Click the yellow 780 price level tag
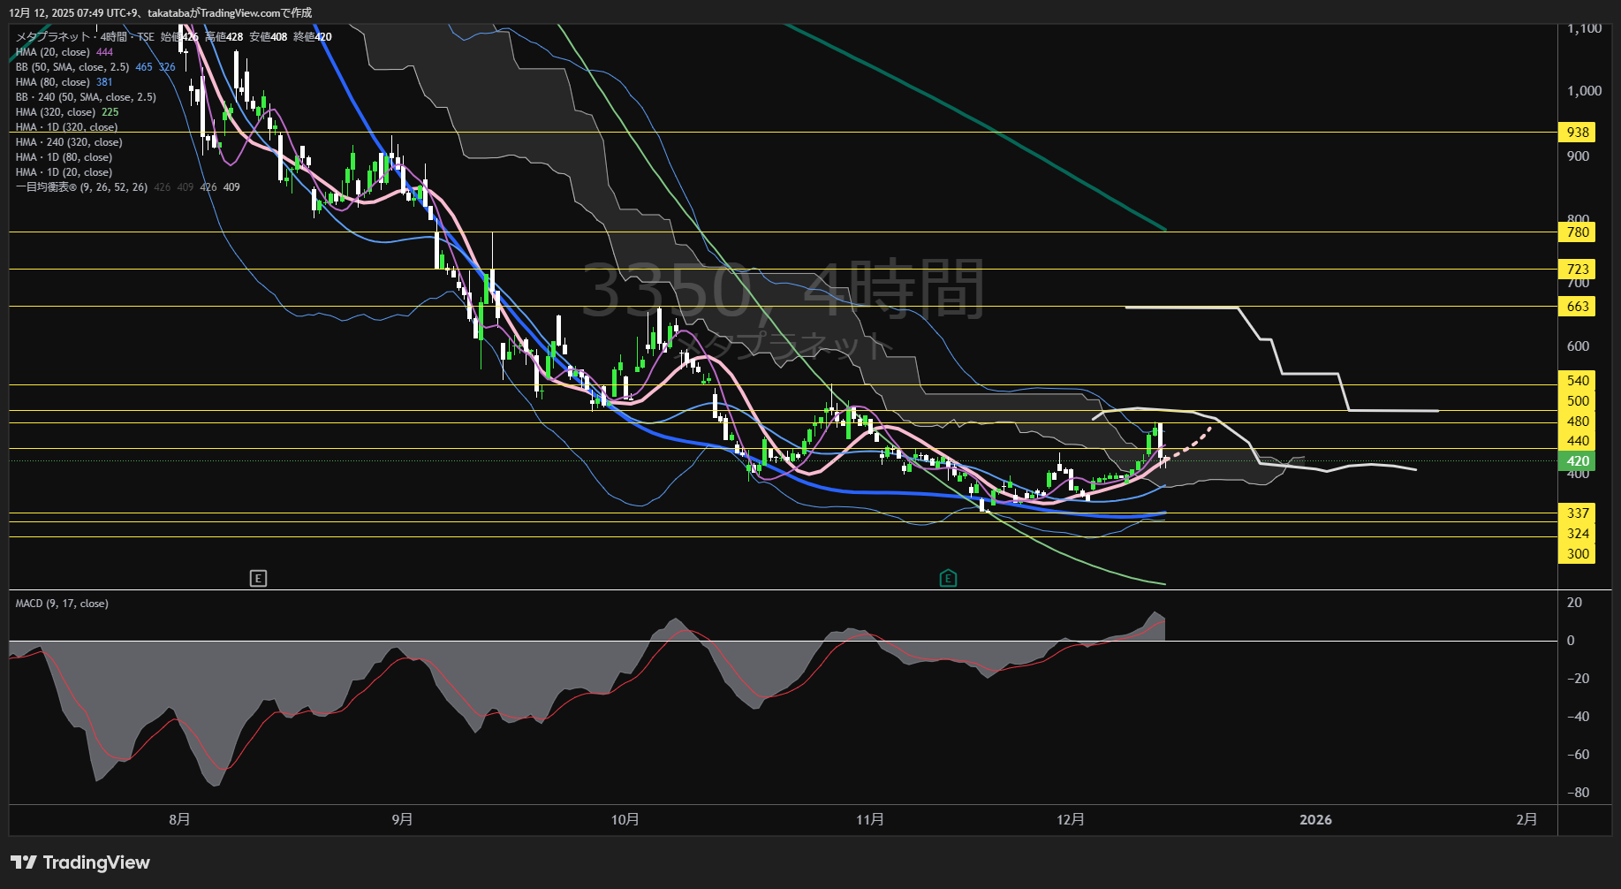The height and width of the screenshot is (889, 1621). coord(1577,232)
